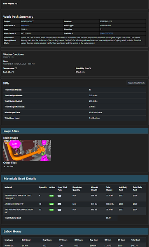Click the '0.00 lbs' Total Weight Removed value

pos(92,107)
